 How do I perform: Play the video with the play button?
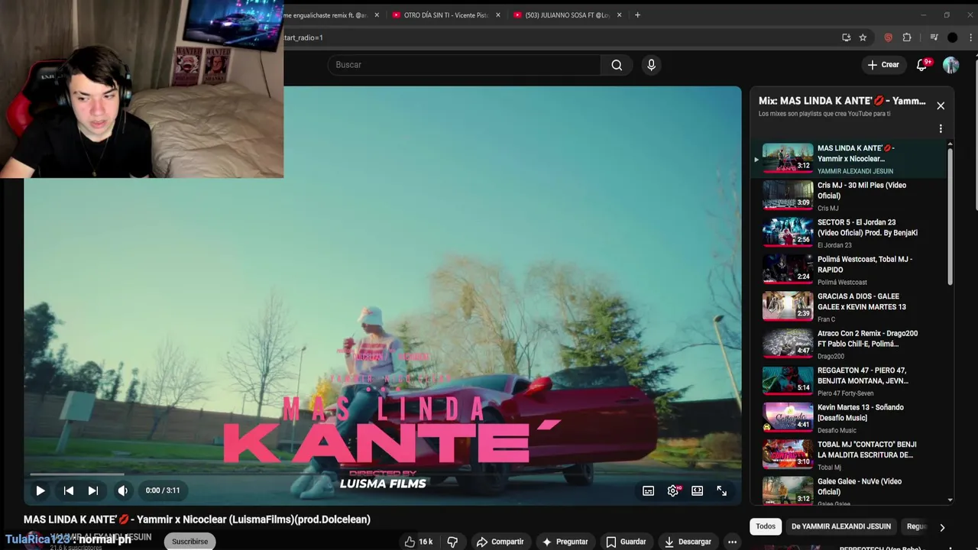40,490
